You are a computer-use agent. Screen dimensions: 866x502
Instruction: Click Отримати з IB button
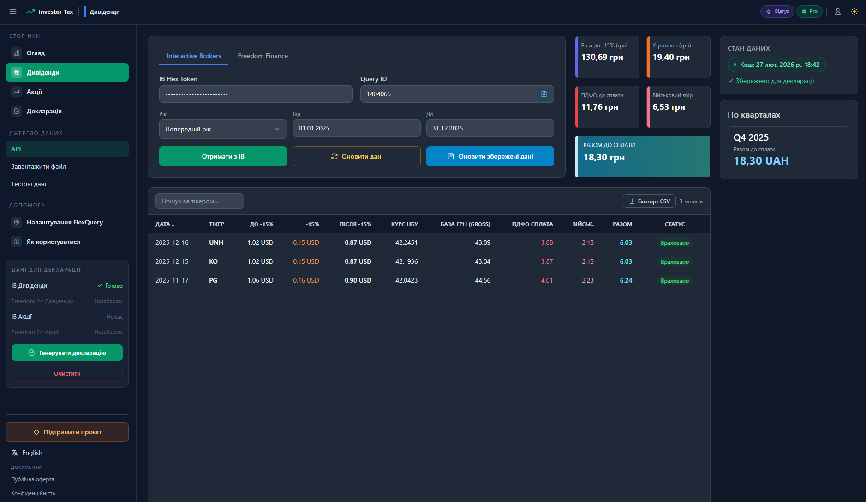click(223, 156)
